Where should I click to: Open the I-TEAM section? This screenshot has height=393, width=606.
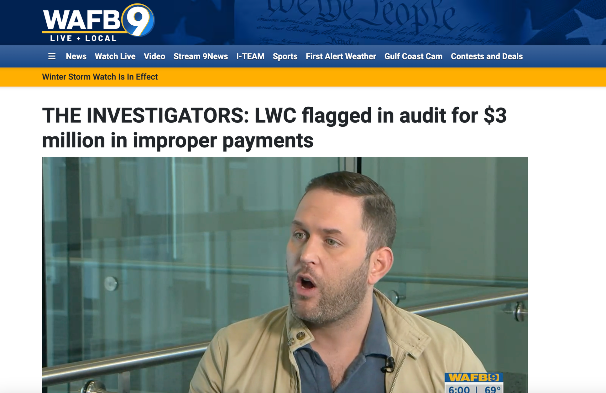point(250,56)
